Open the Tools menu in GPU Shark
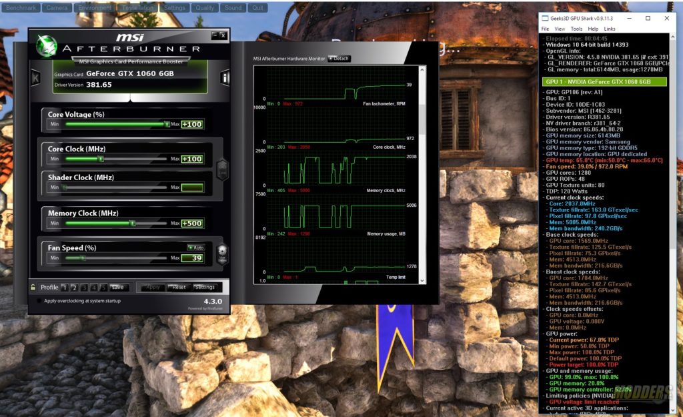 576,29
